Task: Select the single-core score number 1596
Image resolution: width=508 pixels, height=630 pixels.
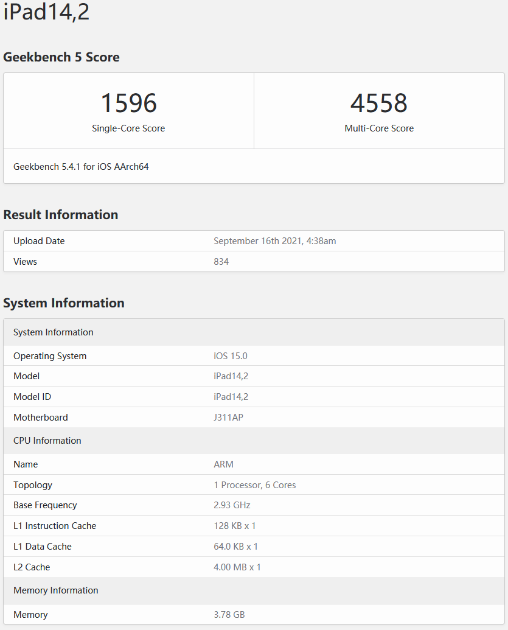Action: (128, 103)
